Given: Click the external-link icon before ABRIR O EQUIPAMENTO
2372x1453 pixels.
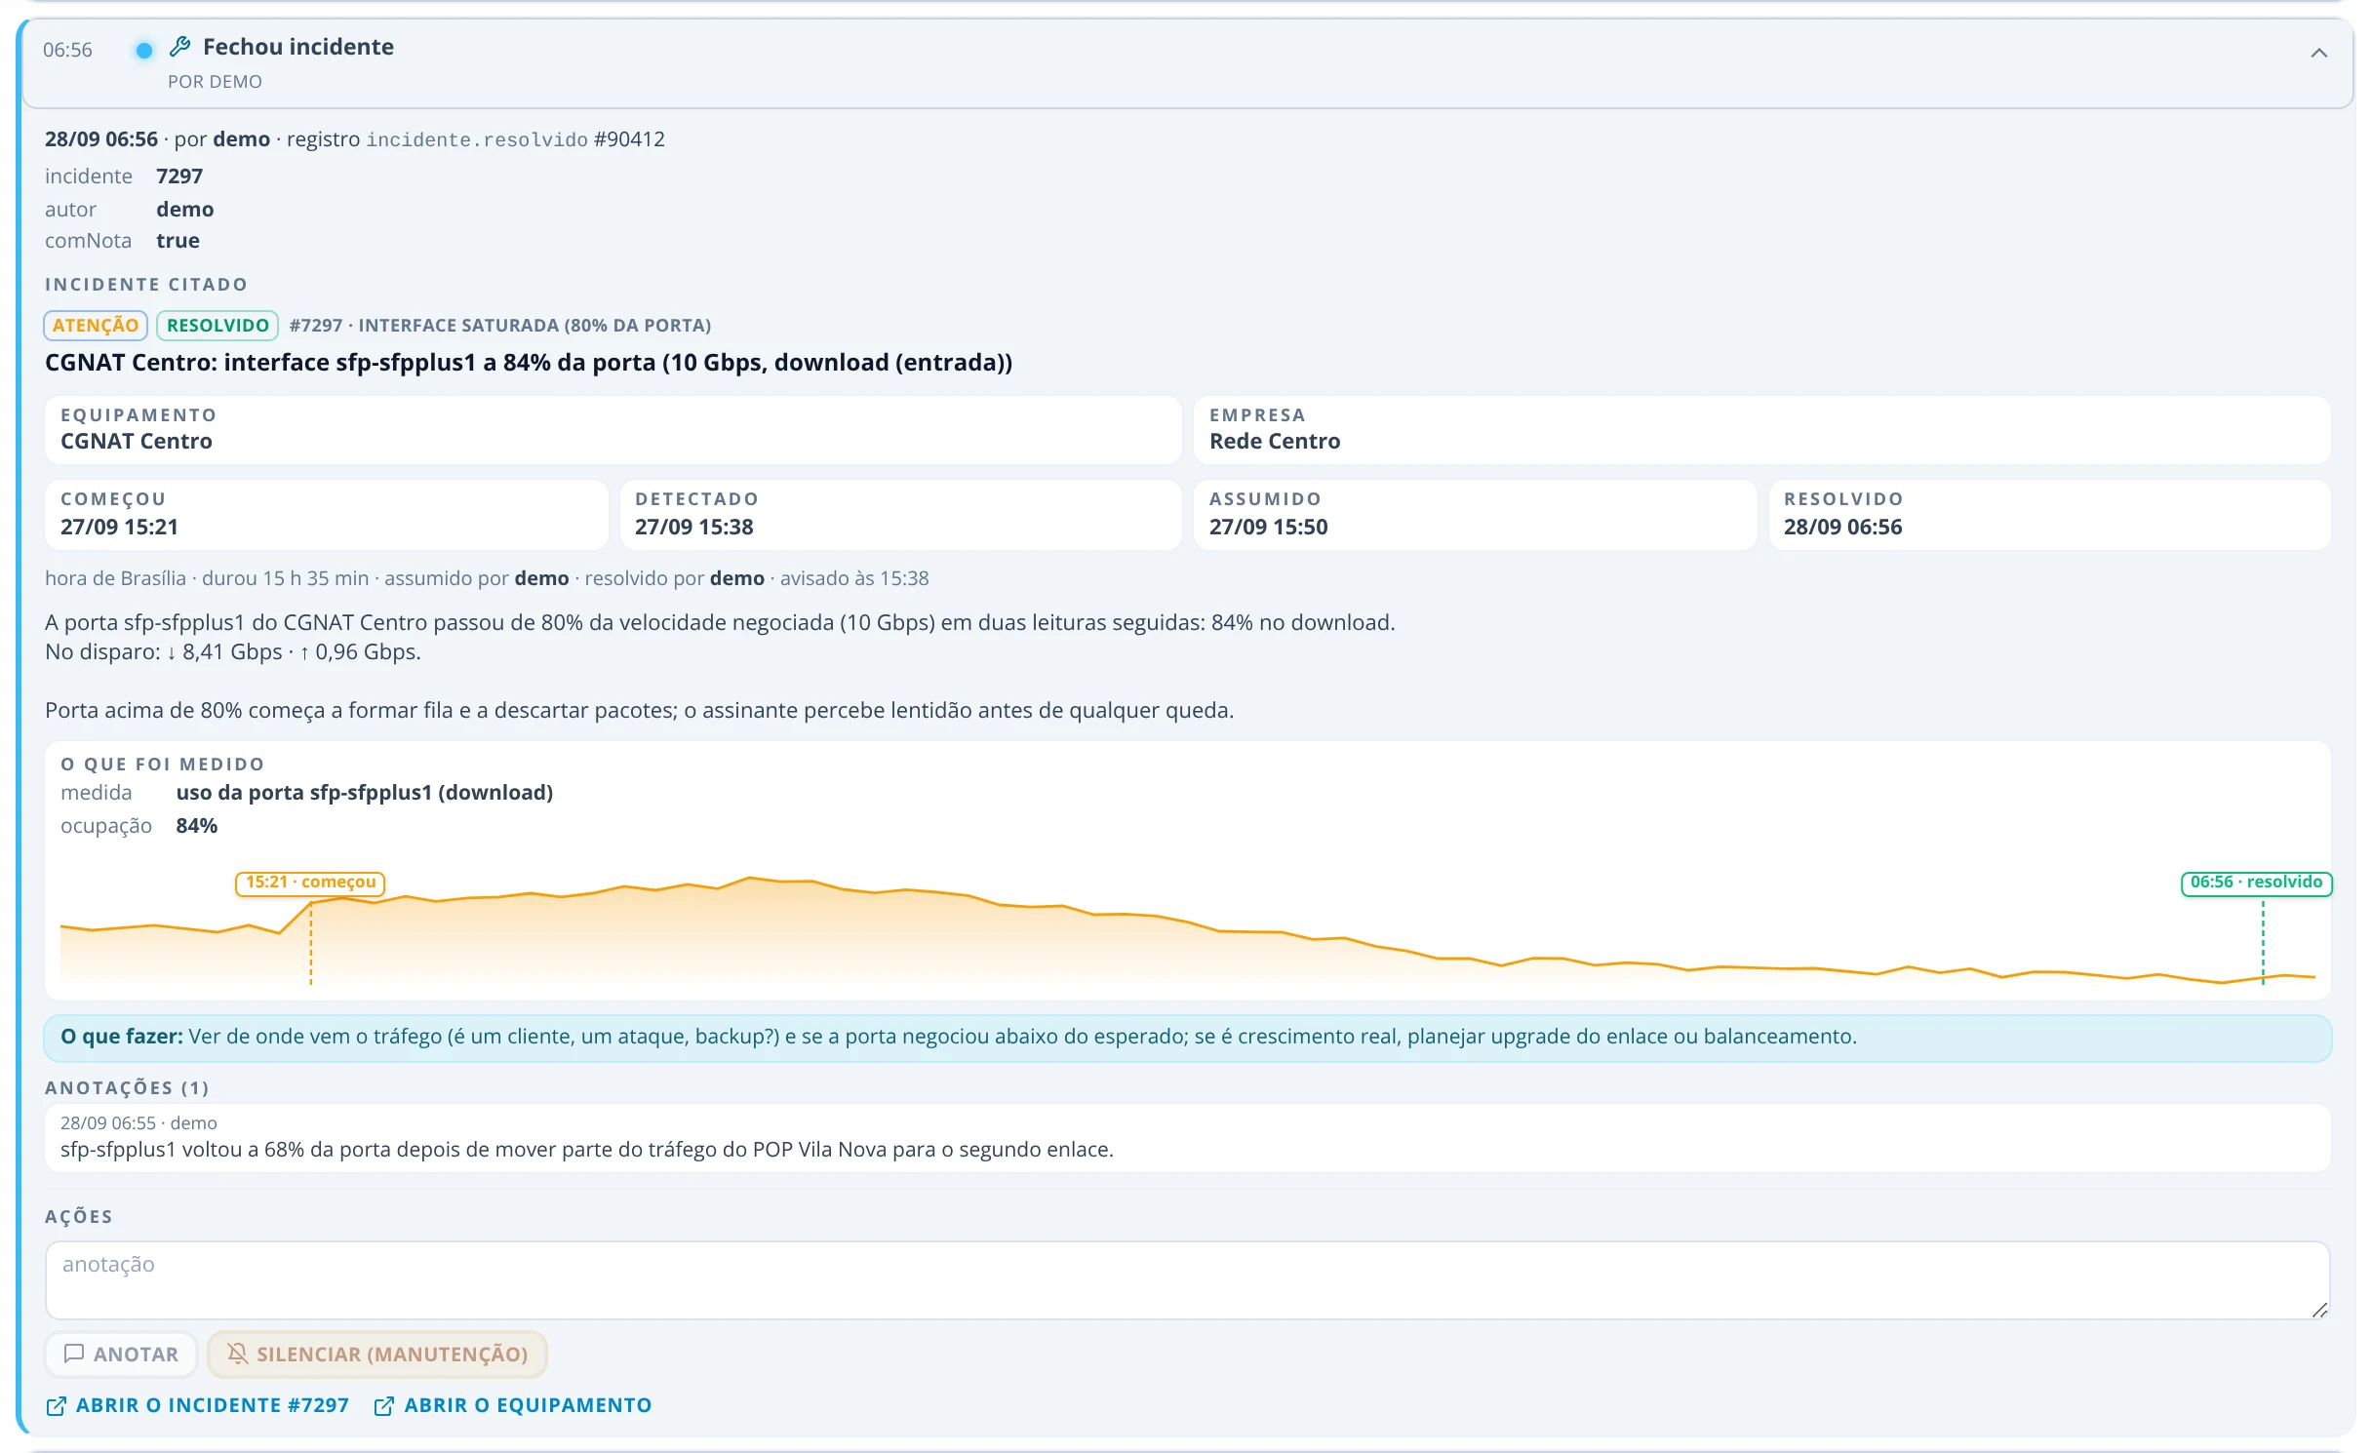Looking at the screenshot, I should [384, 1405].
